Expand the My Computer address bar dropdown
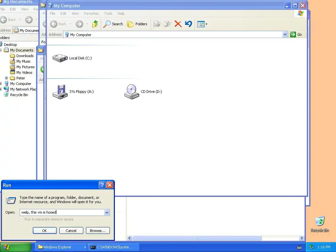The image size is (336, 252). pyautogui.click(x=285, y=34)
